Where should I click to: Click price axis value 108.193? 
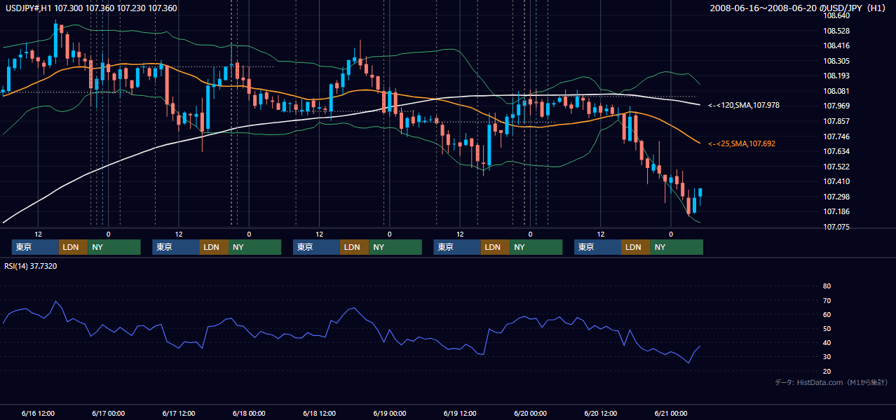[x=836, y=76]
